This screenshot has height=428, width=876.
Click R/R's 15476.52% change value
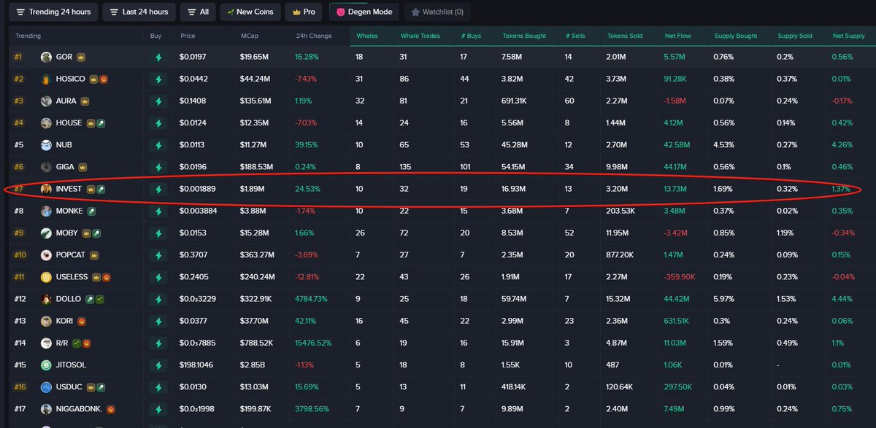313,343
